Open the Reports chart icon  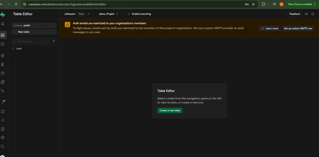[x=2, y=111]
